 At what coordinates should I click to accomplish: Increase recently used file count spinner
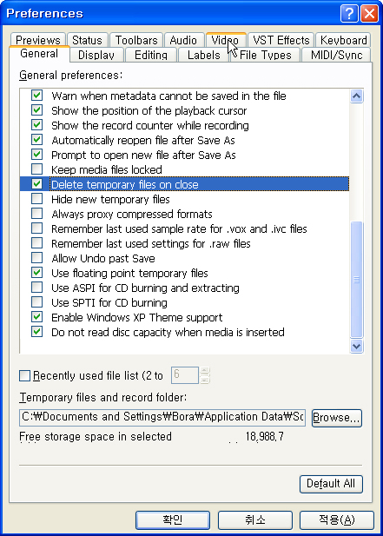click(205, 371)
